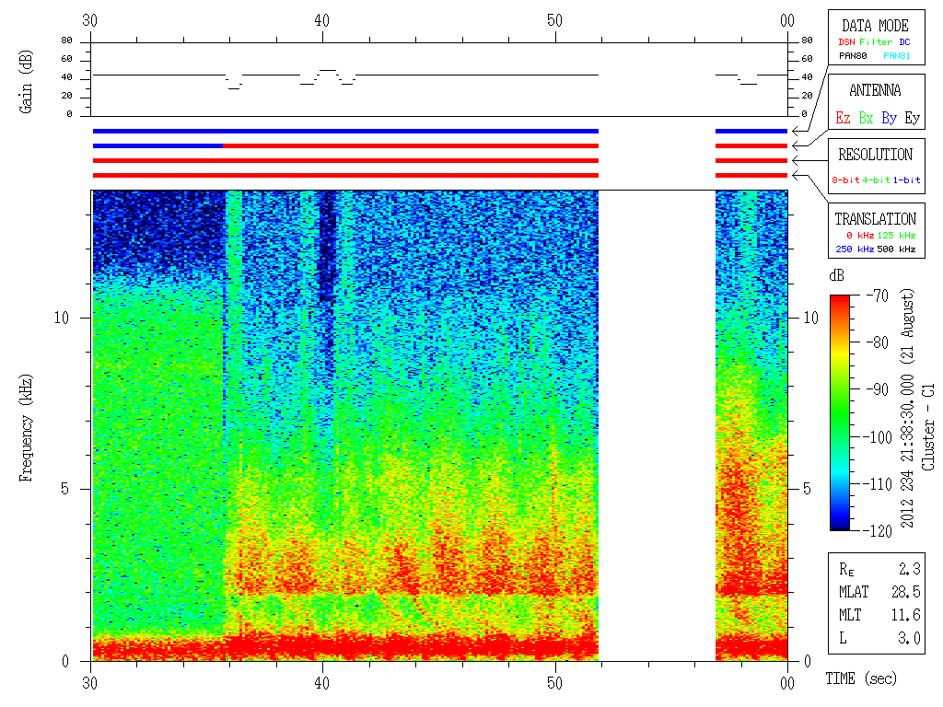
Task: Select the blue 1-bit label
Action: [x=906, y=180]
